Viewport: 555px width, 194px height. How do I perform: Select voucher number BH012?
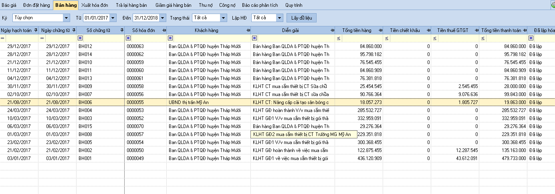click(x=85, y=46)
